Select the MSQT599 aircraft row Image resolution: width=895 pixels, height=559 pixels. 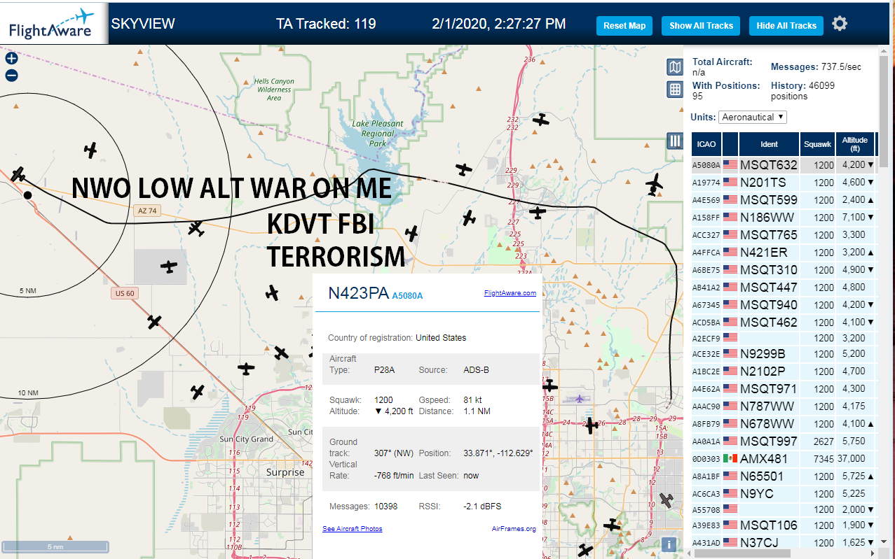click(x=784, y=200)
